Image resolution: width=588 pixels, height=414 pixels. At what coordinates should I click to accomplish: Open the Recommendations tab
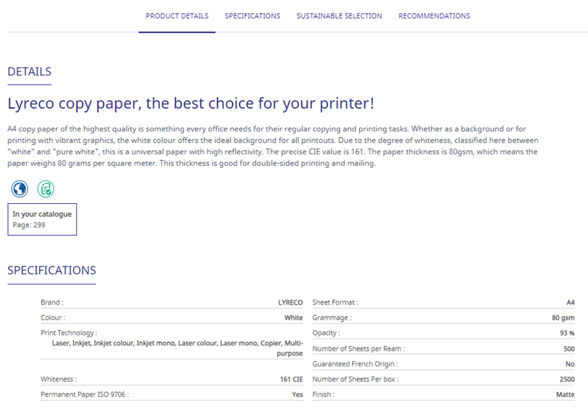pos(434,16)
